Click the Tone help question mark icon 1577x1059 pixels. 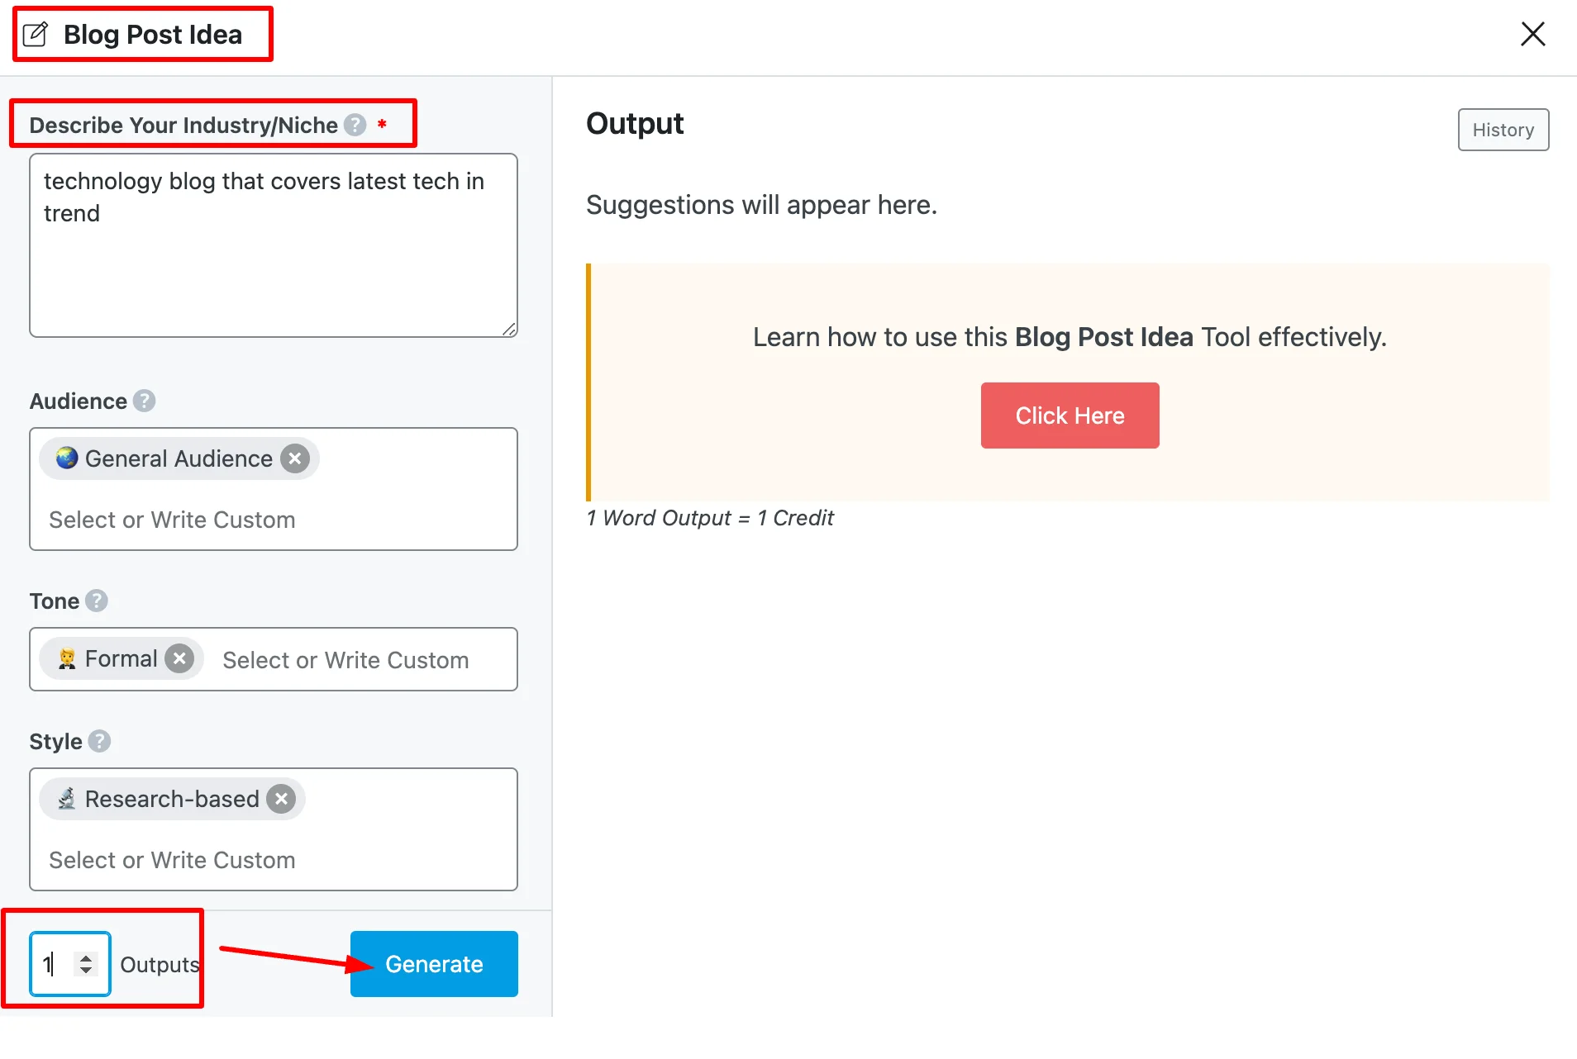click(x=97, y=601)
